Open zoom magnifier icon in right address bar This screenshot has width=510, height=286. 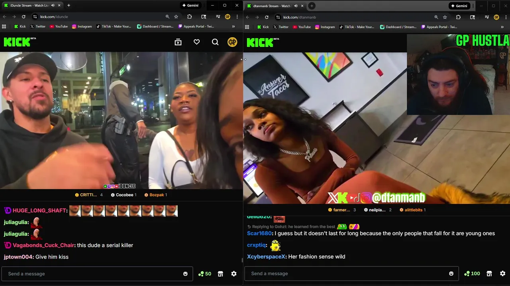pyautogui.click(x=436, y=17)
